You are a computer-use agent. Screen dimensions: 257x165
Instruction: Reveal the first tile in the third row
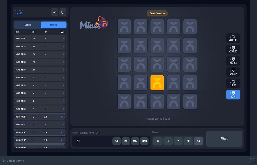point(124,64)
